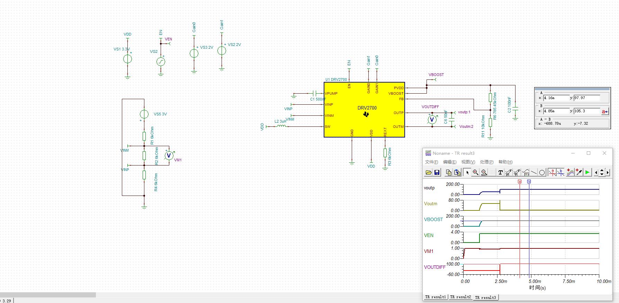Open the 帮助(H) menu

click(x=505, y=162)
